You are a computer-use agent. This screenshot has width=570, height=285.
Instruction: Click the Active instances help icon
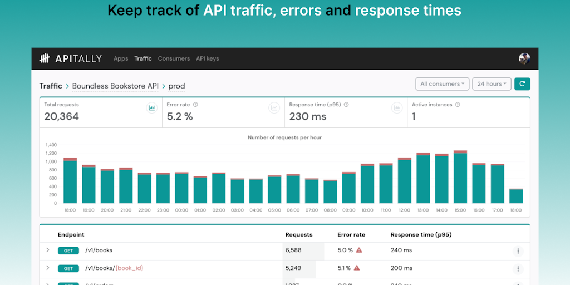pos(458,105)
